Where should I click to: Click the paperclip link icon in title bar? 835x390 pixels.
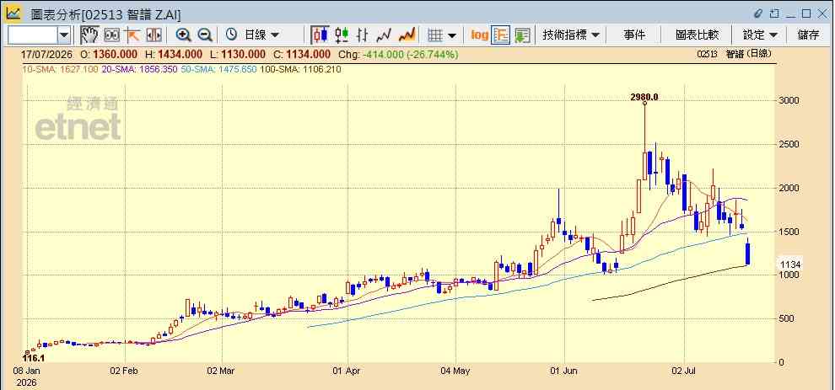(x=759, y=13)
